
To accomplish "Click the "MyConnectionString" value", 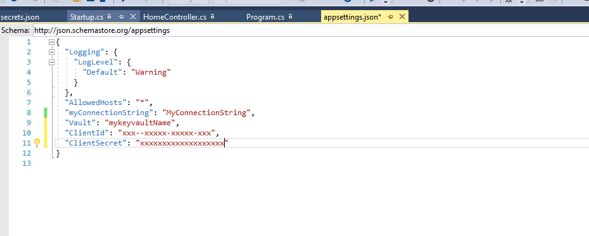I will pyautogui.click(x=206, y=113).
